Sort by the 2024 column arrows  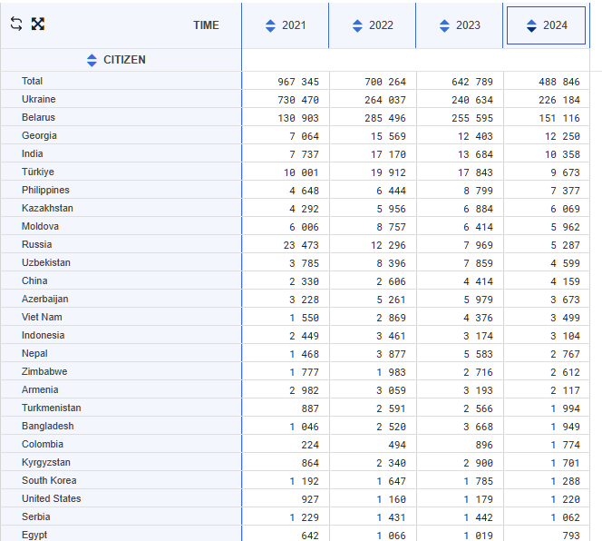pyautogui.click(x=531, y=26)
